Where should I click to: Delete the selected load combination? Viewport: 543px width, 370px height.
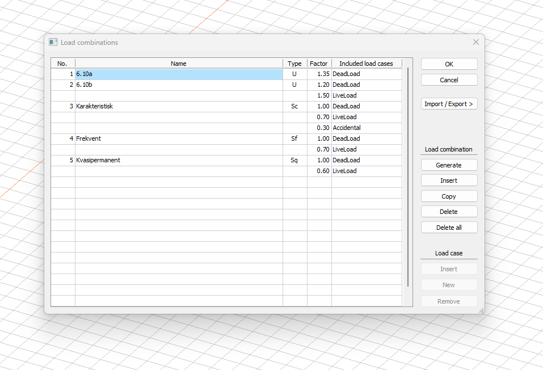pos(449,212)
